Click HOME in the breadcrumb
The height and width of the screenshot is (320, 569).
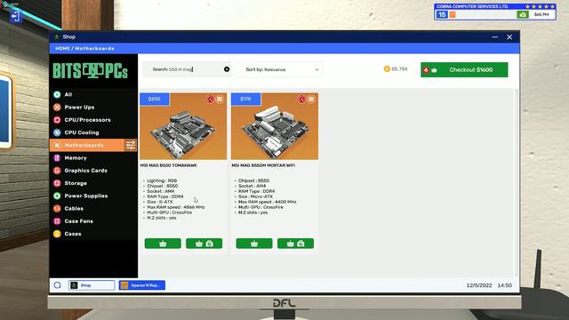62,48
